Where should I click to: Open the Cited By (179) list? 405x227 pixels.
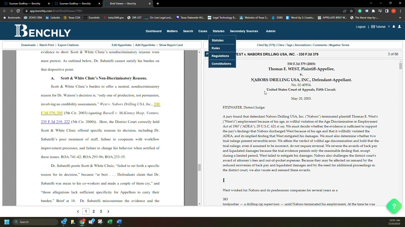pyautogui.click(x=266, y=45)
